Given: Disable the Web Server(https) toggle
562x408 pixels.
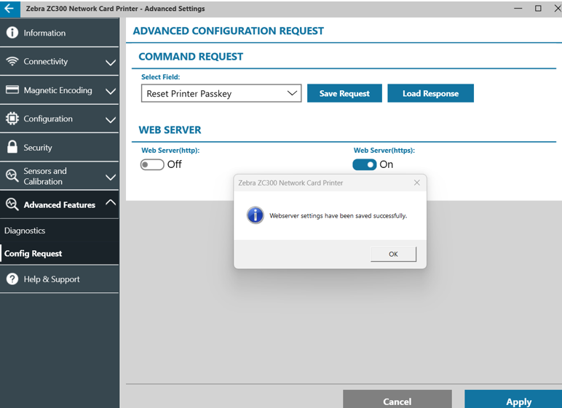Looking at the screenshot, I should point(365,164).
